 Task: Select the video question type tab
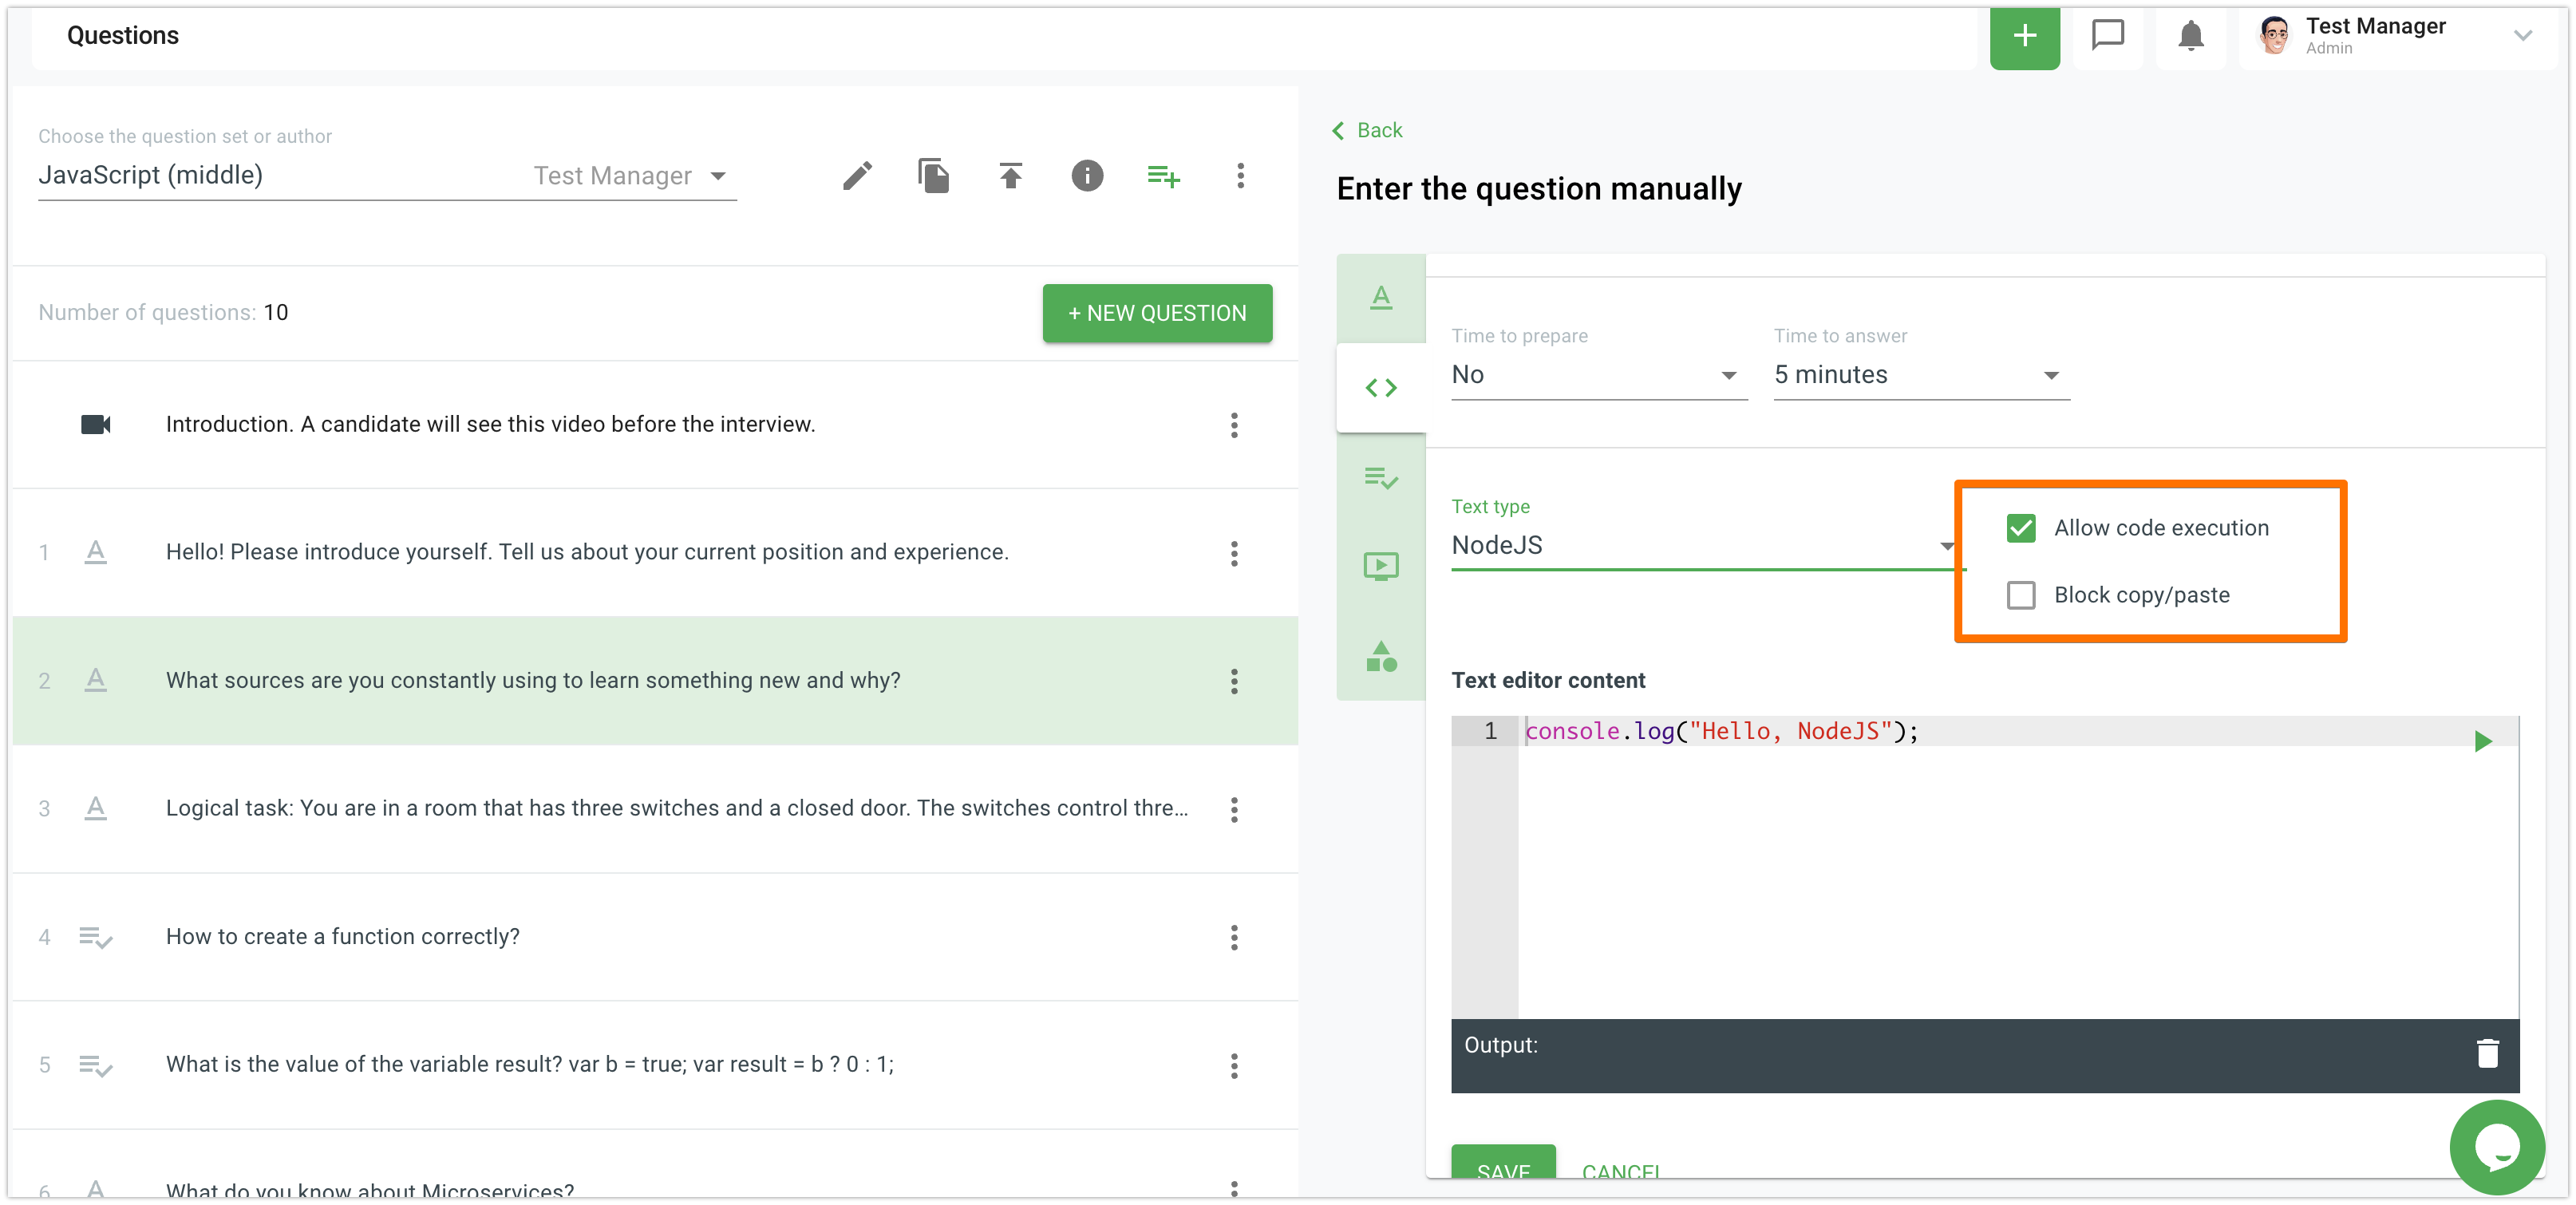point(1380,566)
